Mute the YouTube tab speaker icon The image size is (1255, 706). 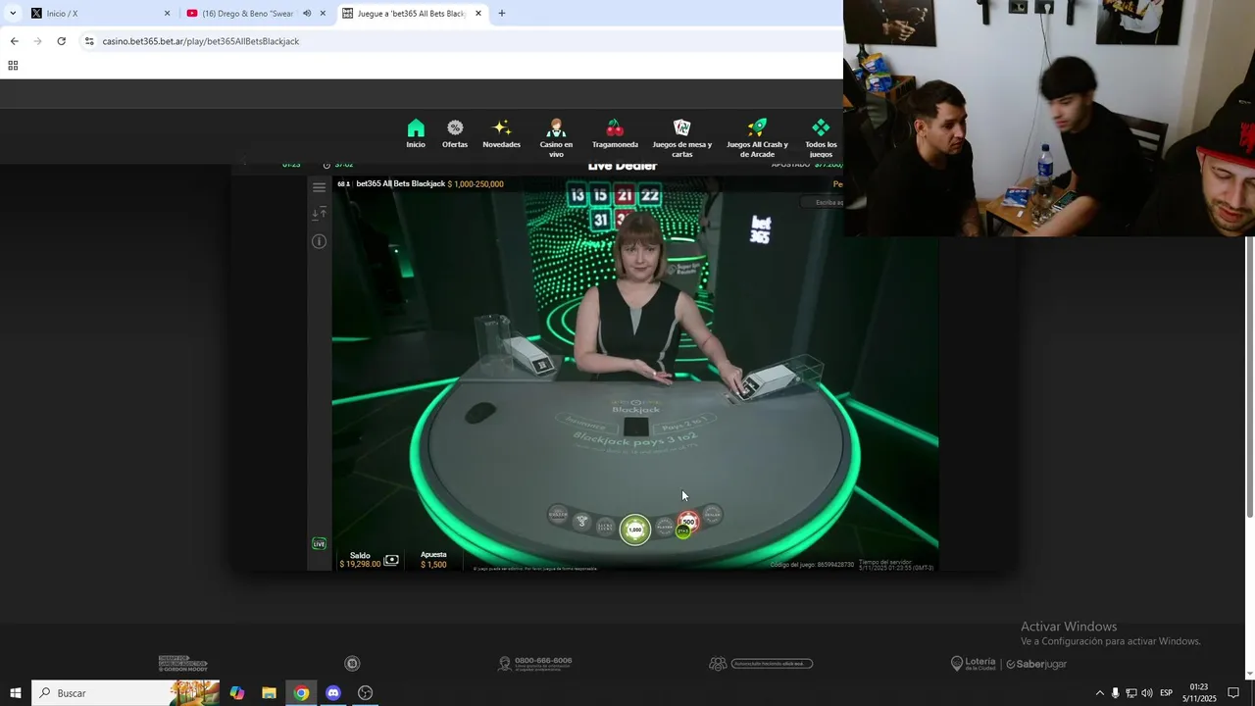tap(307, 14)
